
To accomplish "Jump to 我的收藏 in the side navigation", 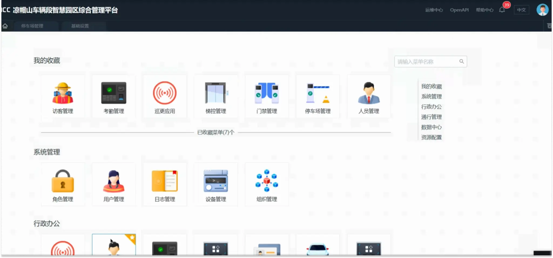I will [431, 86].
